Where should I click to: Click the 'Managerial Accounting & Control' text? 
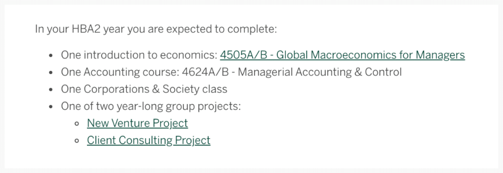coord(320,72)
